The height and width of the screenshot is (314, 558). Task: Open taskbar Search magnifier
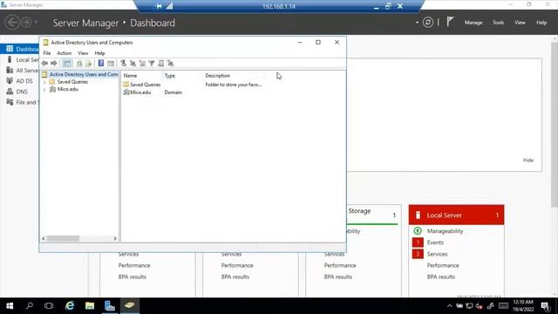30,306
